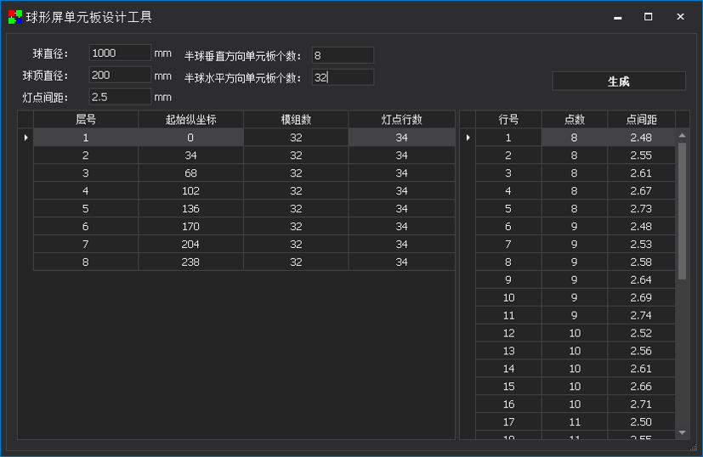
Task: Select the 点间距 cell showing 2.74
Action: [x=641, y=315]
